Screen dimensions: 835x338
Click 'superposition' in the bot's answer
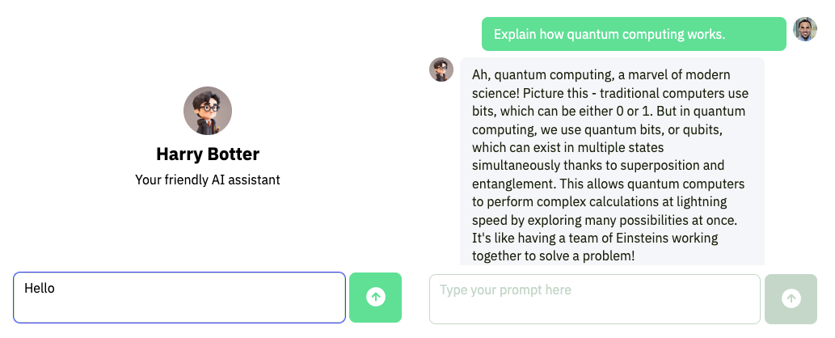(x=672, y=167)
